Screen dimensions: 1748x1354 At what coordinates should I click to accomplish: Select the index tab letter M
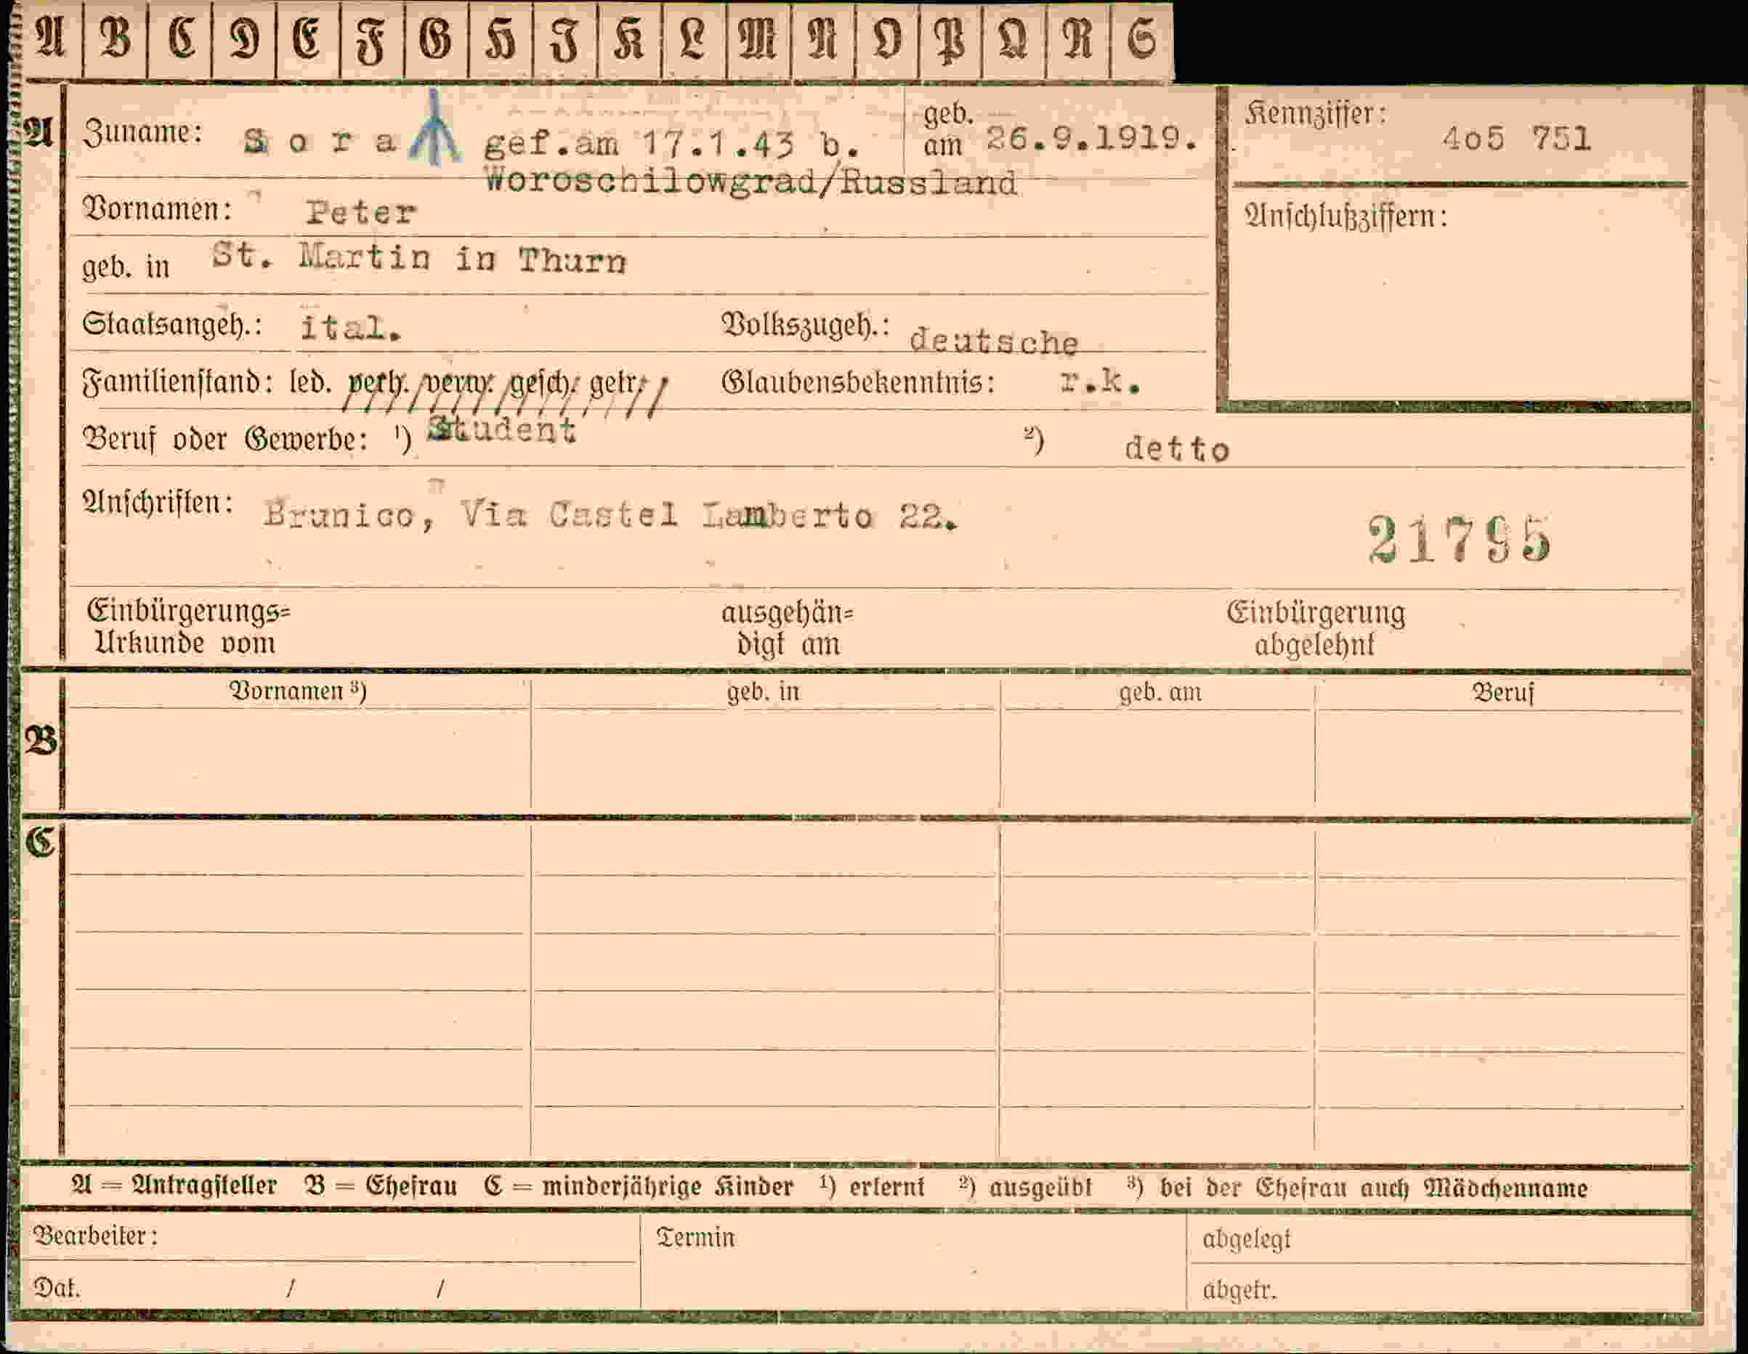coord(757,38)
